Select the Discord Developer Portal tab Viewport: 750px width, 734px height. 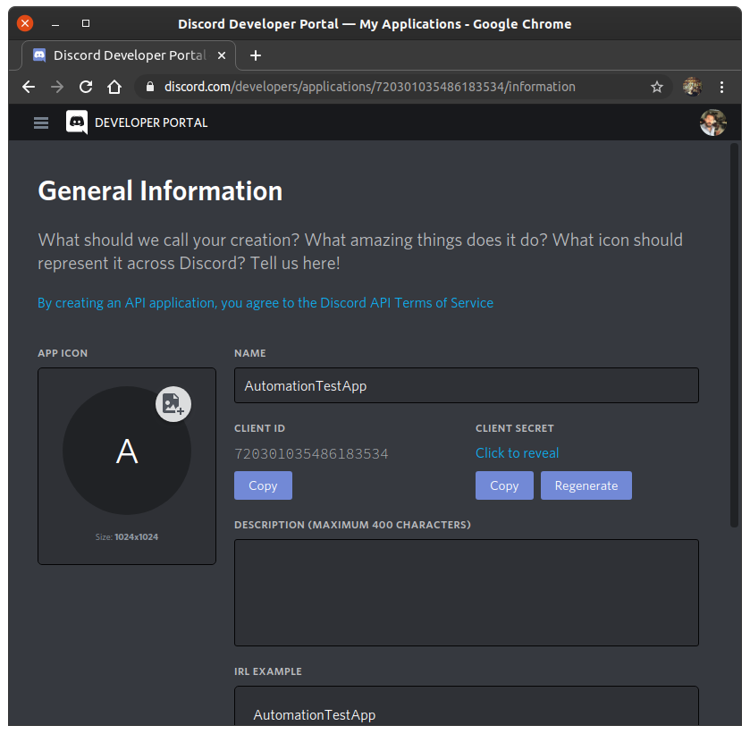(129, 55)
